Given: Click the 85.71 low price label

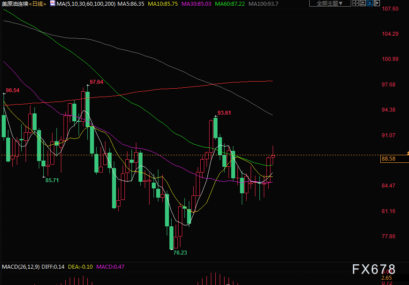Looking at the screenshot, I should tap(52, 180).
